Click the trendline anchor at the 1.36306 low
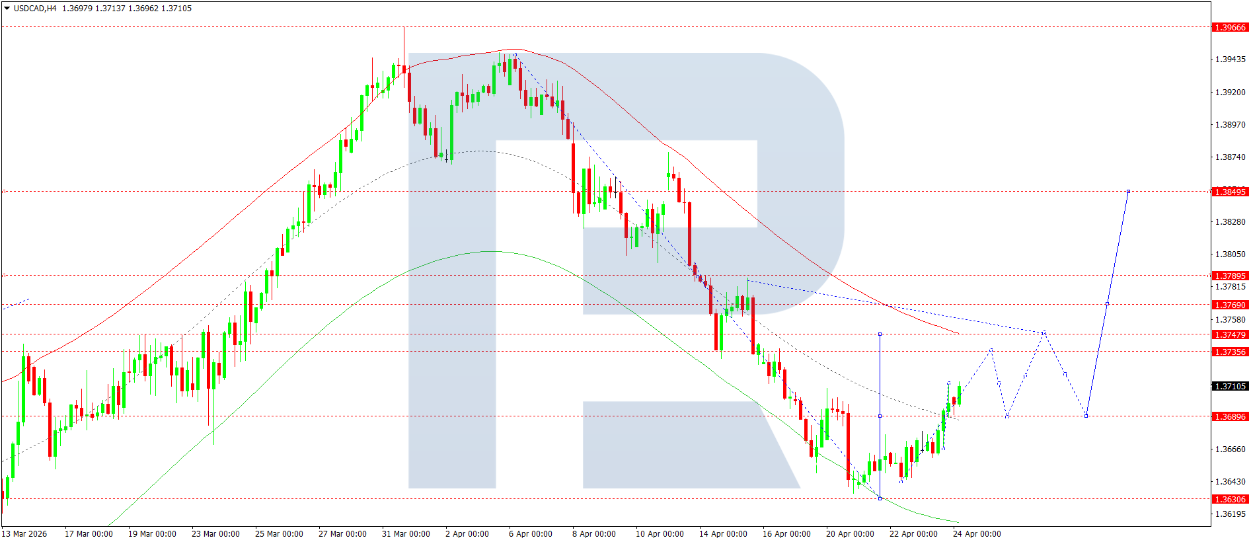The width and height of the screenshot is (1253, 542). coord(880,498)
